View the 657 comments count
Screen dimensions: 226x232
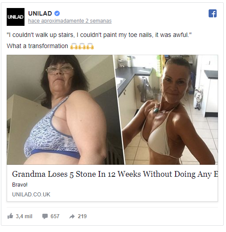coord(55,216)
